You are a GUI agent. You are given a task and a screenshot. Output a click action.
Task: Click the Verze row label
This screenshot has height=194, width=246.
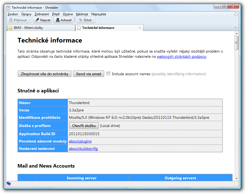click(24, 110)
